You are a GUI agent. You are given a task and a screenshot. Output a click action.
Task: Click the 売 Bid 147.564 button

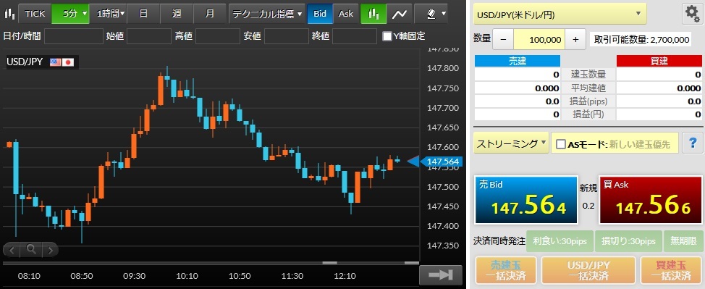pyautogui.click(x=526, y=200)
